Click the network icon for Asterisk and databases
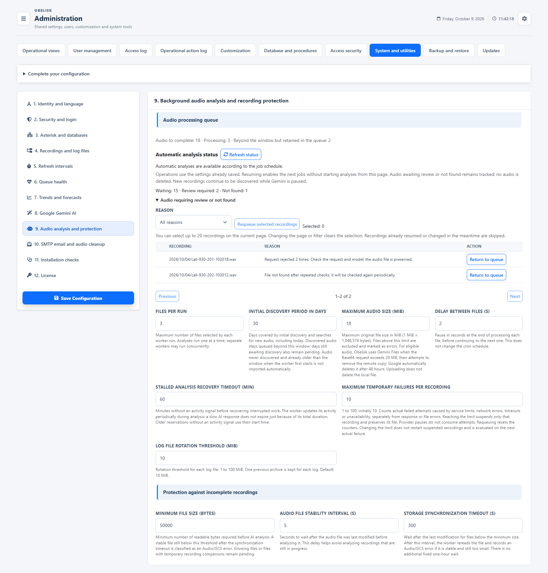Screen dimensions: 548x573 pyautogui.click(x=30, y=135)
